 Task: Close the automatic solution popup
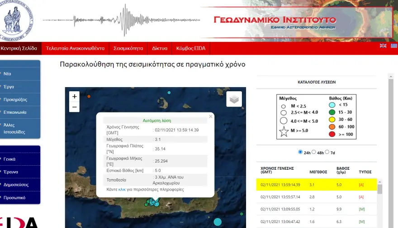pyautogui.click(x=210, y=116)
